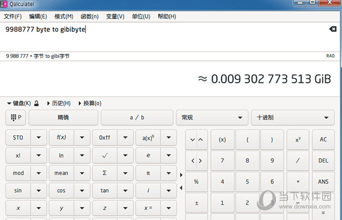Click the ANS previous answer button
Image resolution: width=342 pixels, height=220 pixels.
[x=323, y=182]
